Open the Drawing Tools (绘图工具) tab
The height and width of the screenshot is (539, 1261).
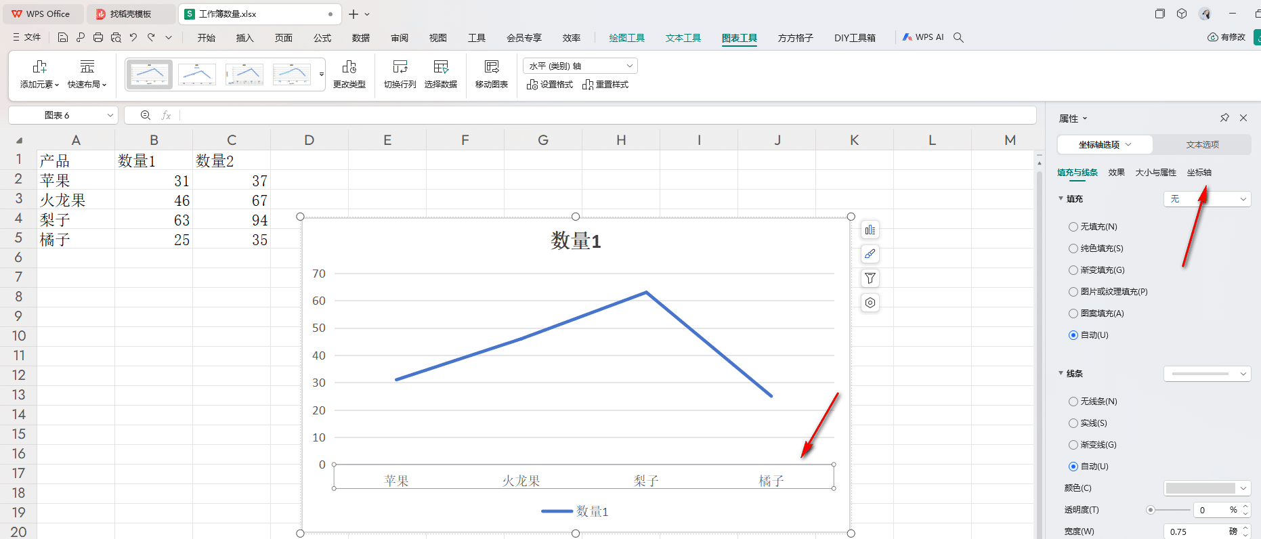(x=627, y=38)
